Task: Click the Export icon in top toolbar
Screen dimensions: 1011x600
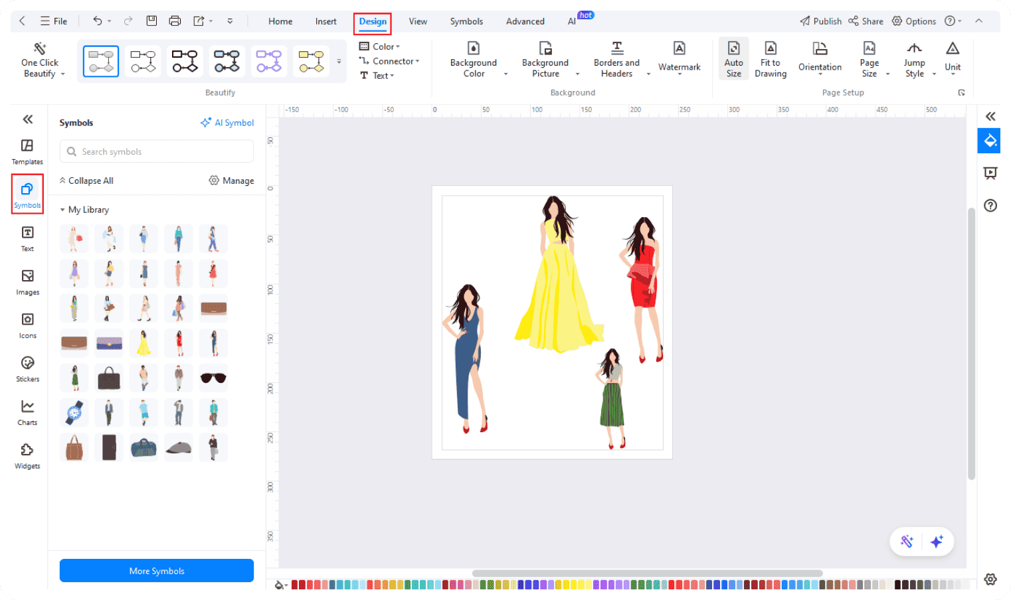Action: click(199, 21)
